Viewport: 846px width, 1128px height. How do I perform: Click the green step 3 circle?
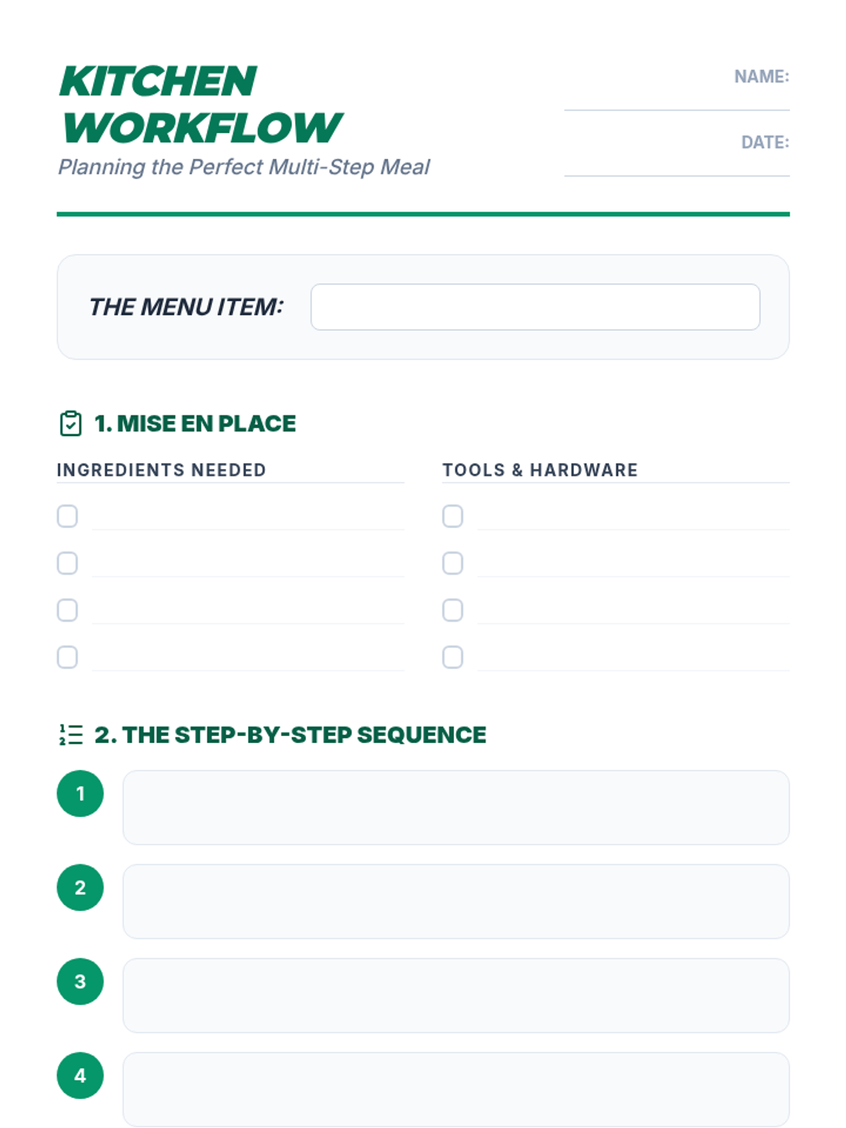point(80,981)
